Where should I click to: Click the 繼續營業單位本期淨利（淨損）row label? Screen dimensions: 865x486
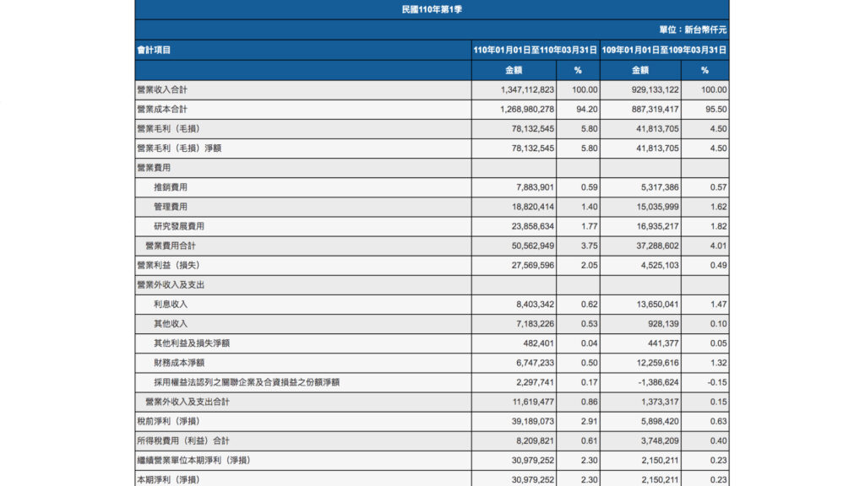(193, 461)
